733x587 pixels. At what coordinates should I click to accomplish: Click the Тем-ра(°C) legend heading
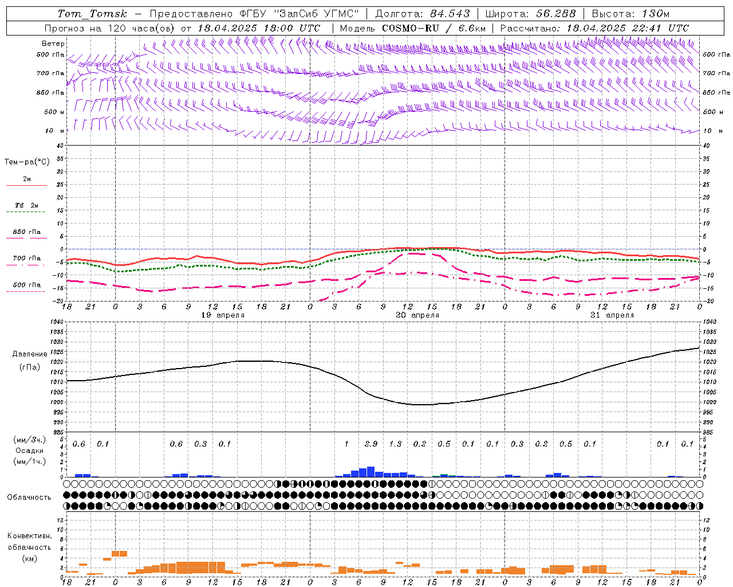tap(27, 162)
